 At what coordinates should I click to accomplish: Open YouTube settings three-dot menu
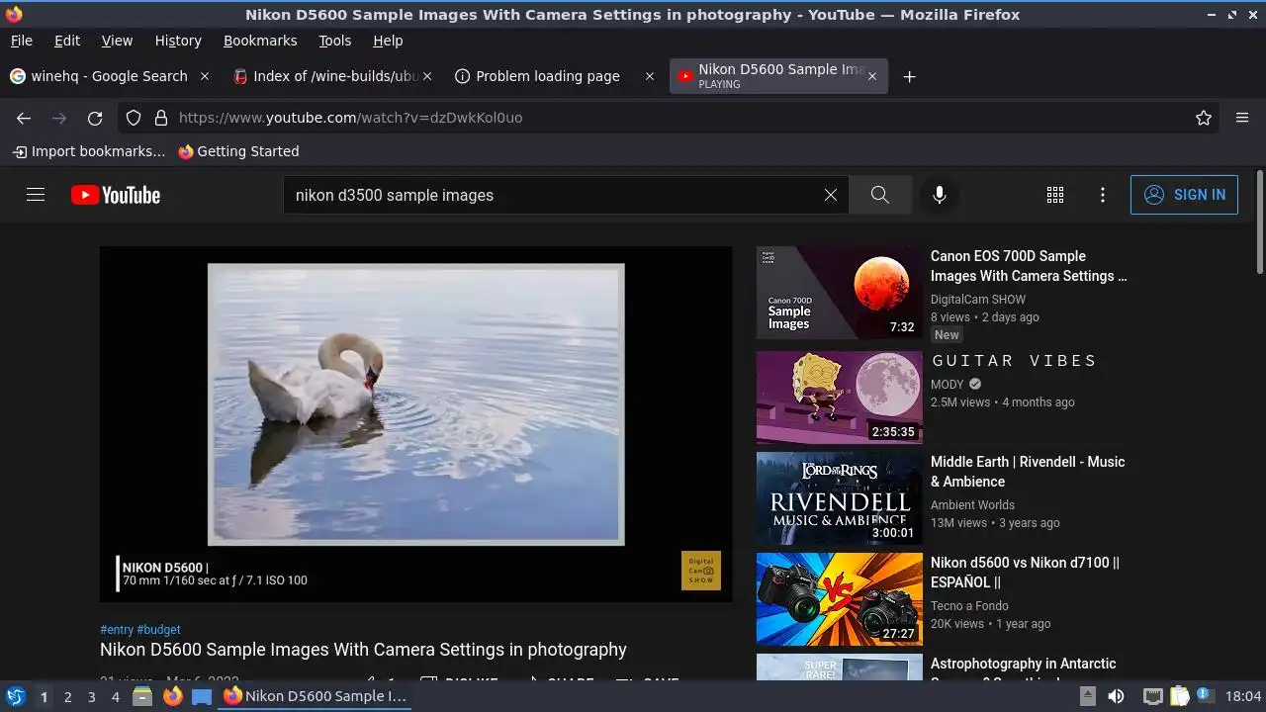click(1103, 195)
